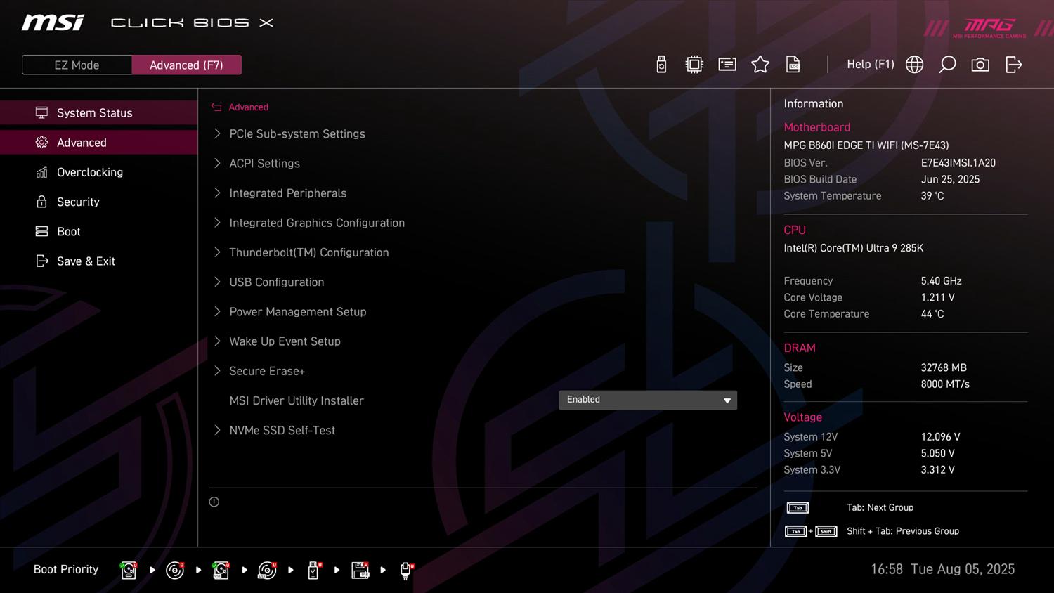This screenshot has height=593, width=1054.
Task: Open the search magnifier icon
Action: (x=947, y=65)
